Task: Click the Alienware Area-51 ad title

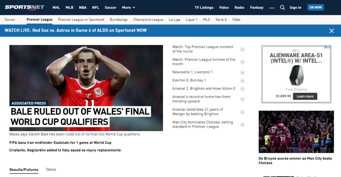Action: [x=296, y=58]
